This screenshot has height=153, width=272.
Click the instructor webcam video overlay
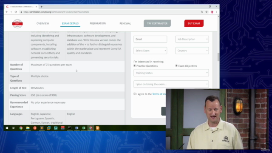217,119
